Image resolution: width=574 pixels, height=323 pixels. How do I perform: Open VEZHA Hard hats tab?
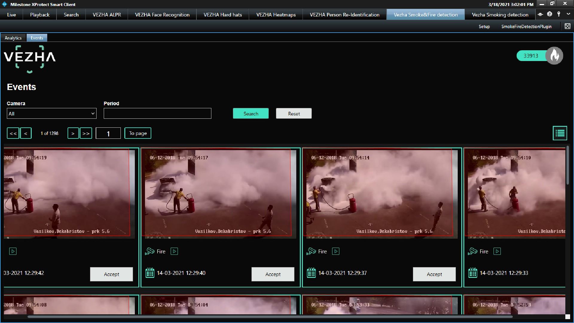point(223,15)
